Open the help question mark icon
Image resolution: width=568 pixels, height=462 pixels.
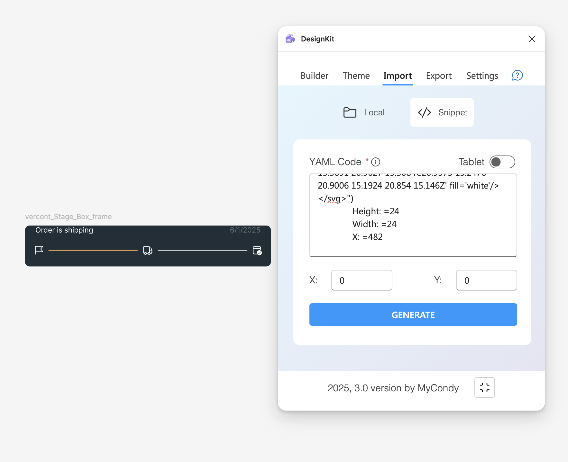coord(517,76)
